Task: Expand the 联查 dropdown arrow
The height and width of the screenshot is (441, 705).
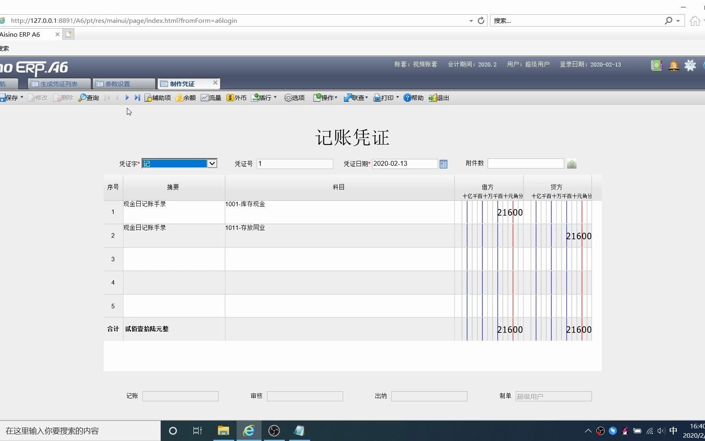Action: 366,98
